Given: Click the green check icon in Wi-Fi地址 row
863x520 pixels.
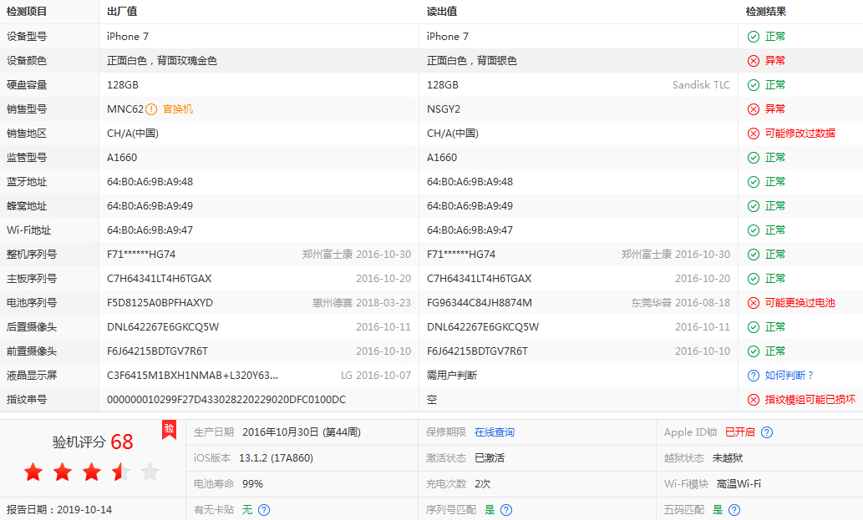Looking at the screenshot, I should pyautogui.click(x=754, y=230).
